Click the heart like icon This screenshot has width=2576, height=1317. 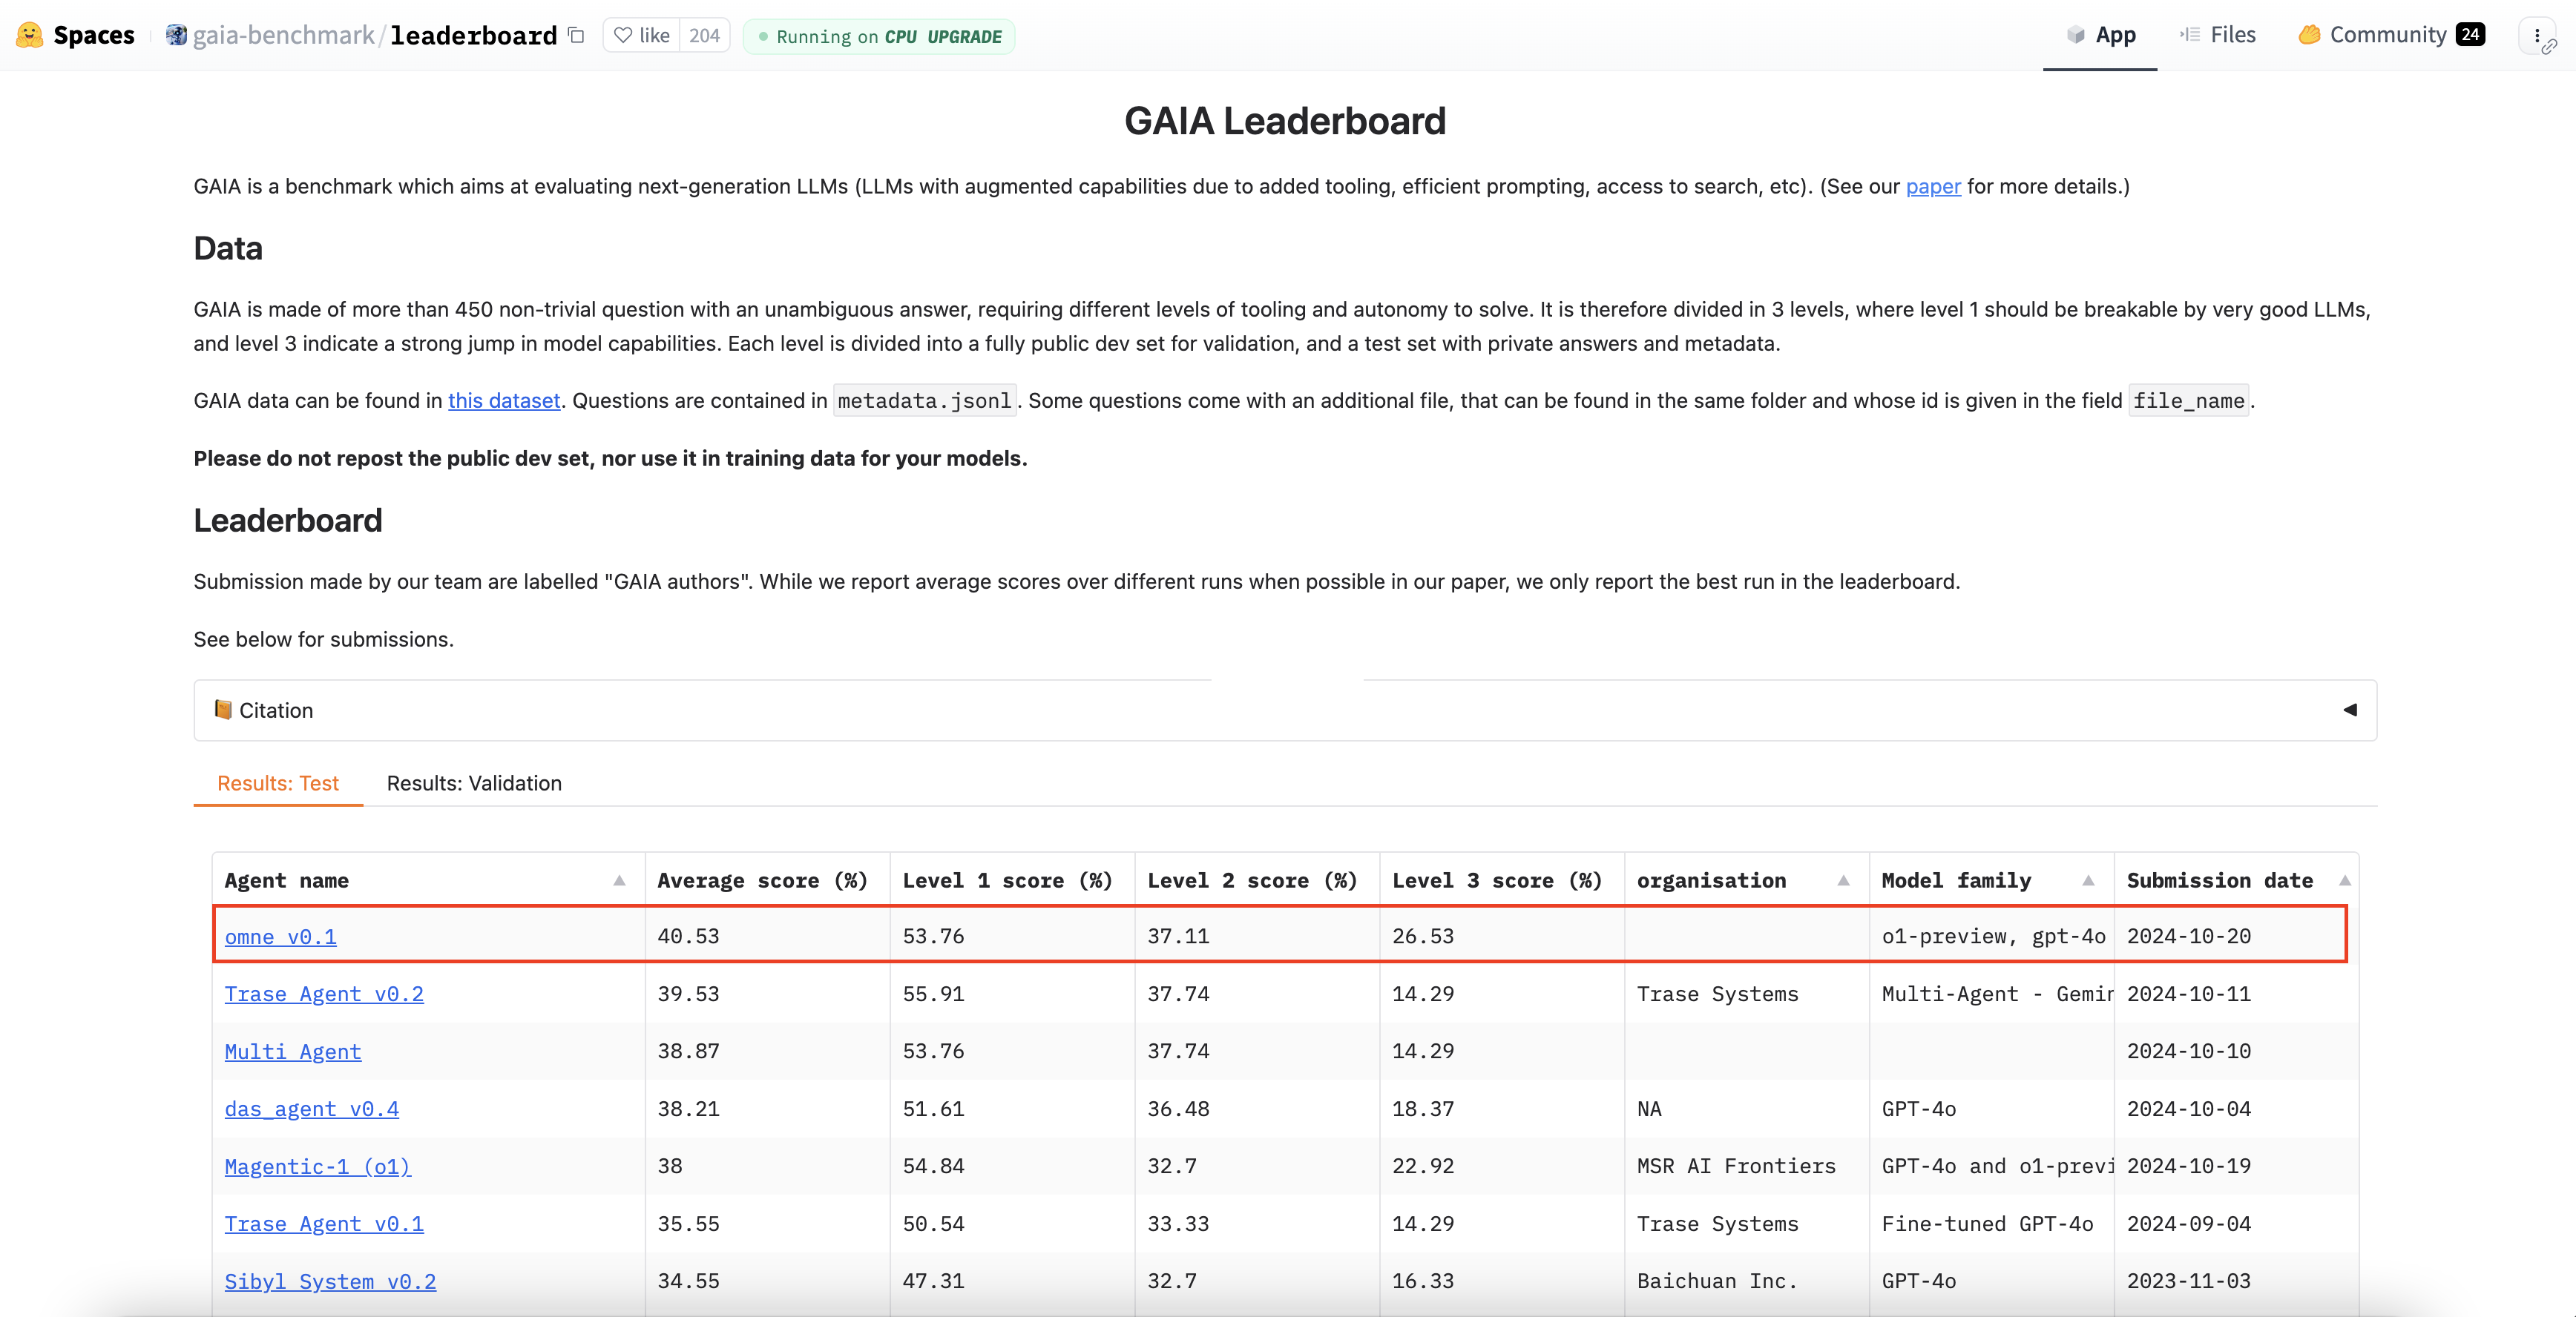tap(623, 35)
